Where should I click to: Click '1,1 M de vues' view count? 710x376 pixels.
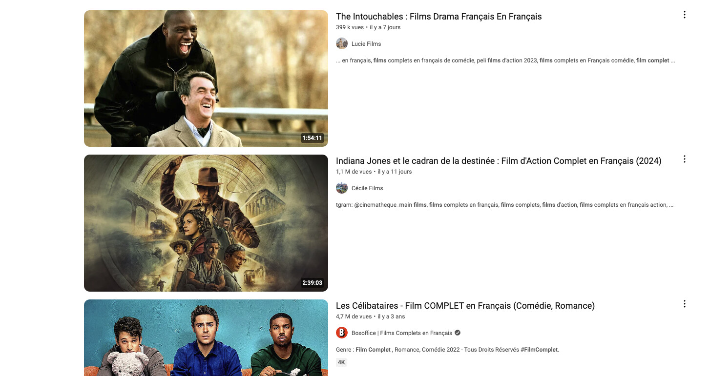coord(354,172)
